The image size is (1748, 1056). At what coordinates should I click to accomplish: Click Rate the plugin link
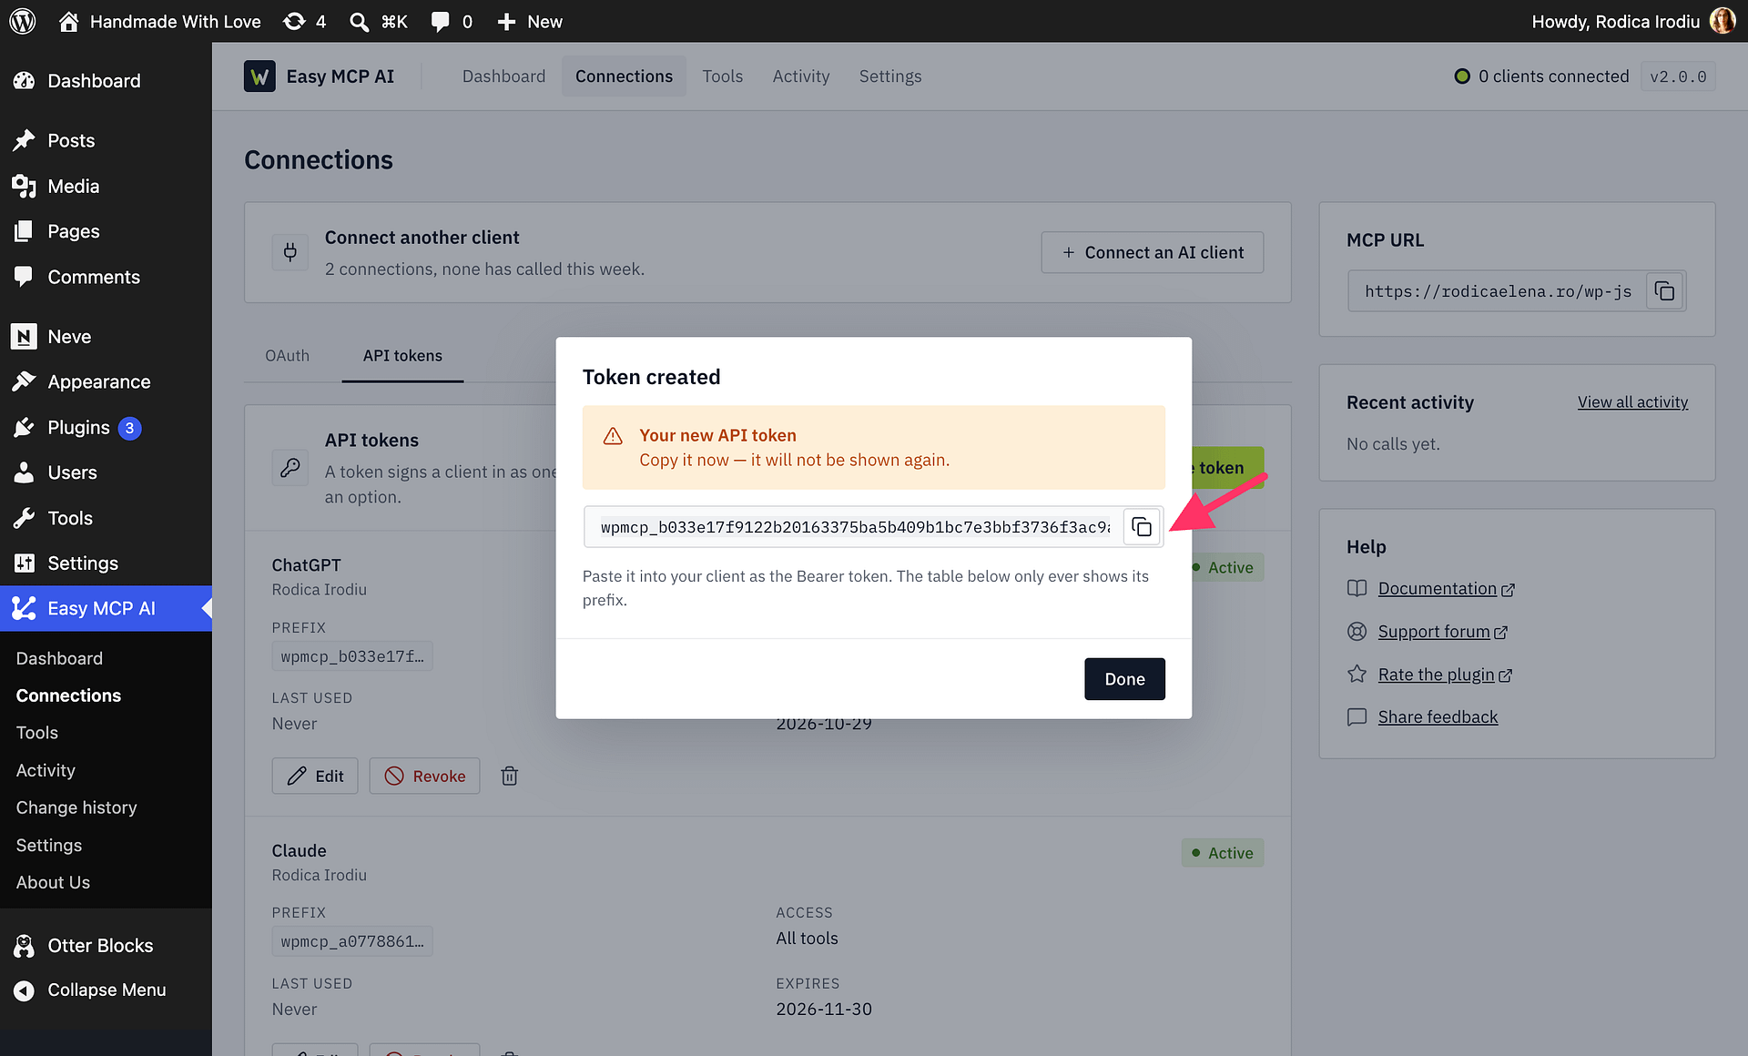click(1445, 675)
